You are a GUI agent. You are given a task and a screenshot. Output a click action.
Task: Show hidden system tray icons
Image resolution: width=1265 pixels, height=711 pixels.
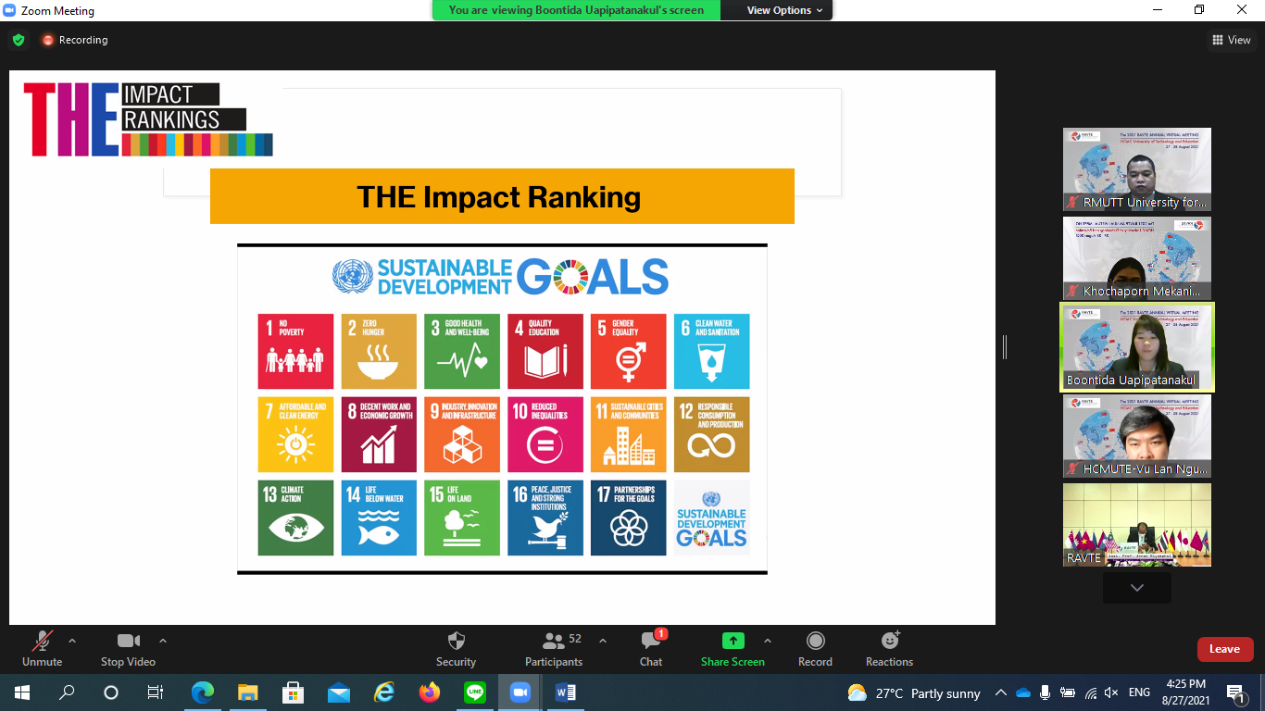tap(1001, 692)
